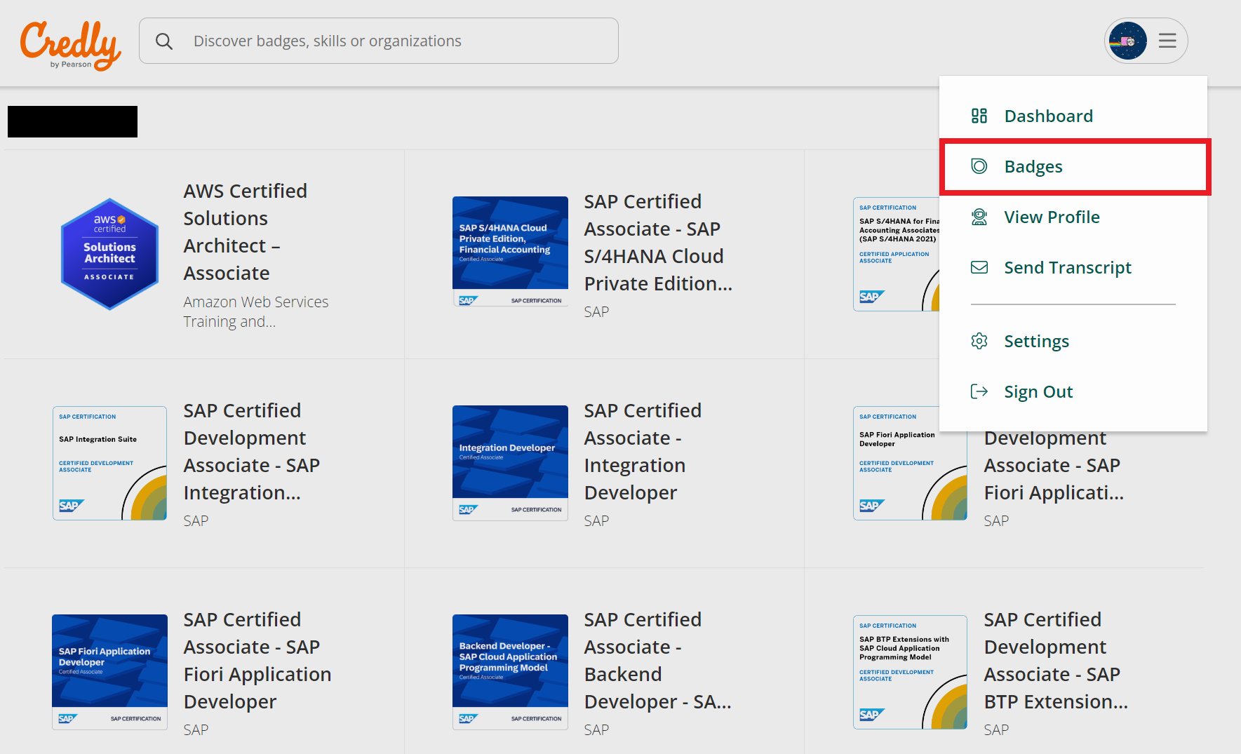This screenshot has width=1241, height=754.
Task: Click the Send Transcript envelope icon
Action: click(x=979, y=267)
